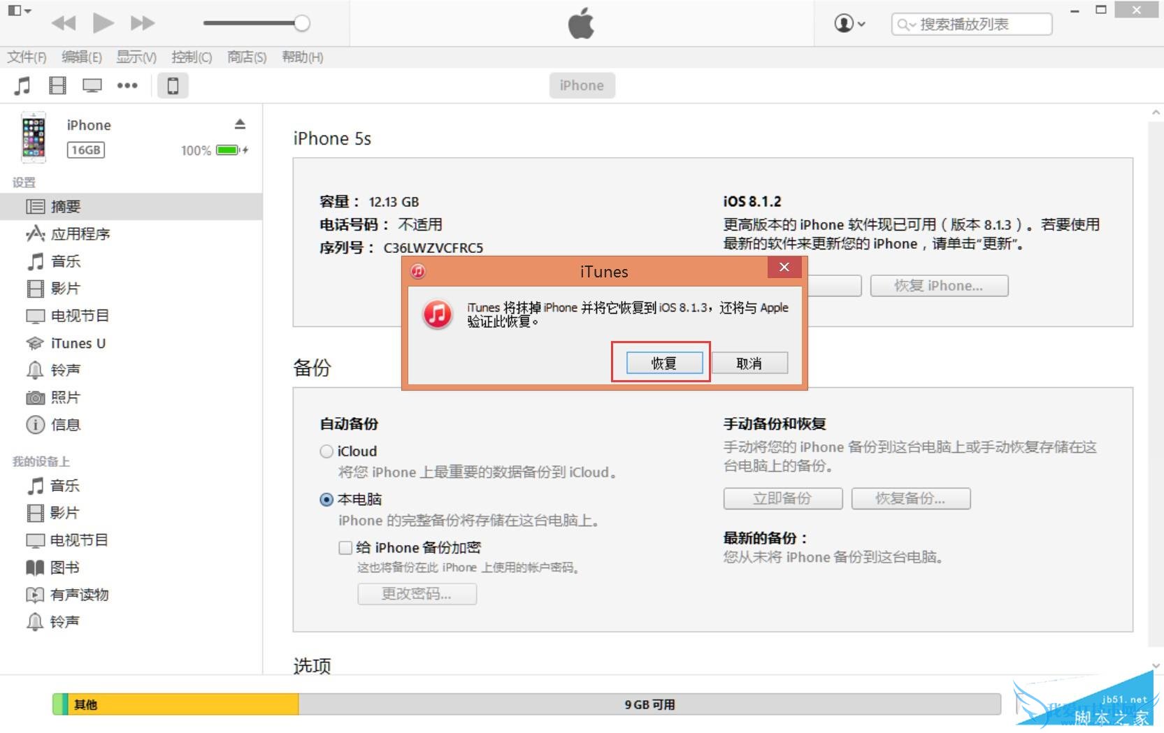Screen dimensions: 1164x733
Task: Select the 本电脑 backup option
Action: (326, 499)
